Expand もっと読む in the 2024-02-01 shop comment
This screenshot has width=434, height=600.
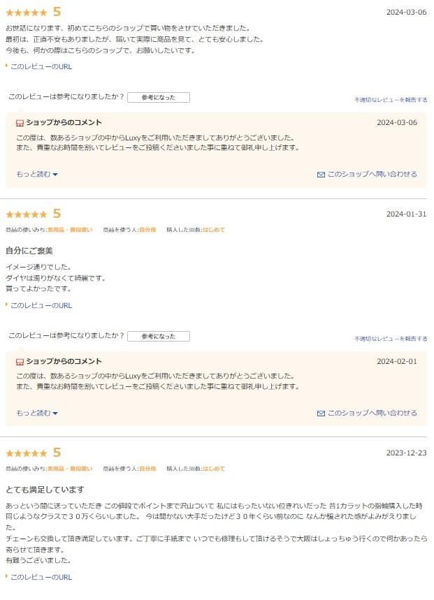37,413
